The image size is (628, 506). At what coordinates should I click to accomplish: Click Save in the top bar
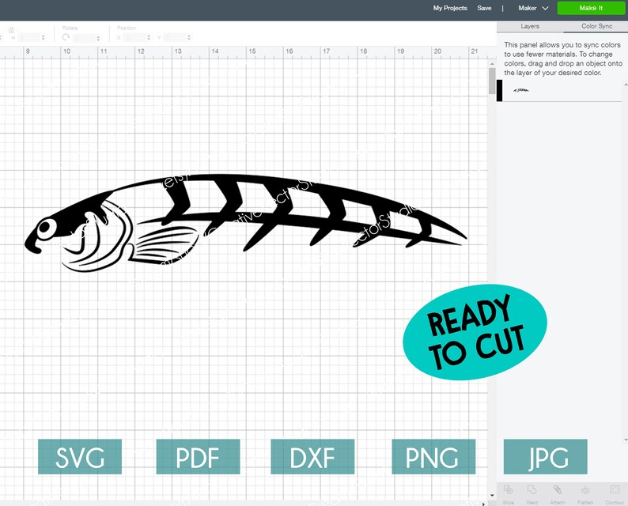click(x=484, y=8)
